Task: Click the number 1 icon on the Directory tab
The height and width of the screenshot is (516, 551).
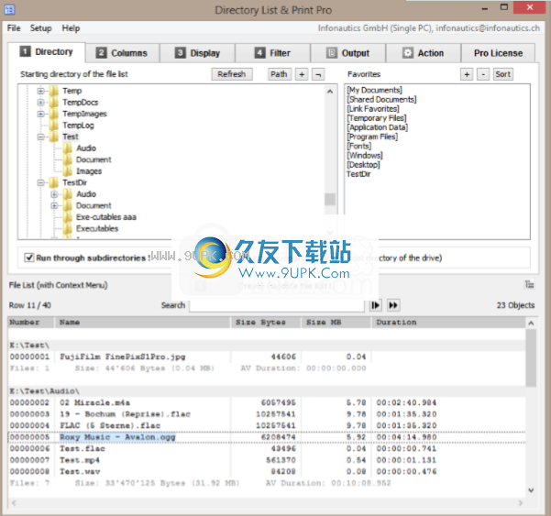Action: click(25, 51)
